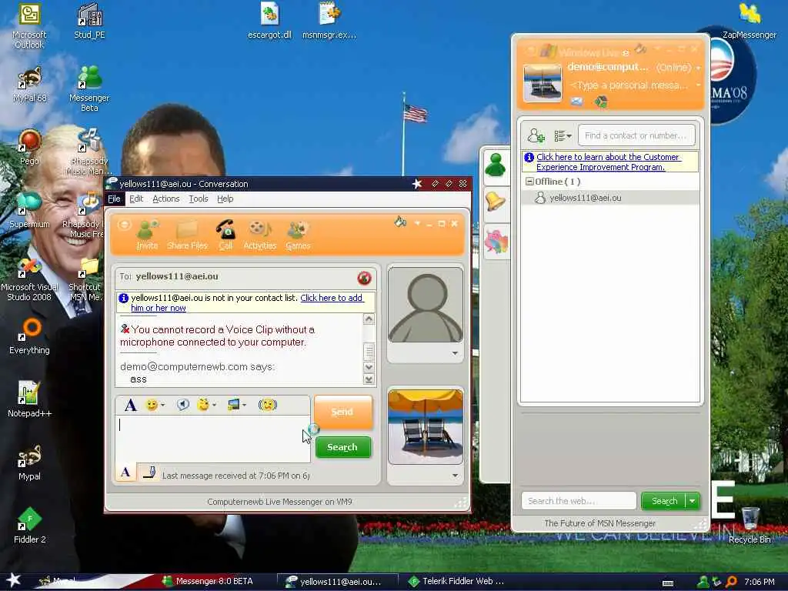
Task: Click the Search button in Messenger window
Action: pos(664,501)
